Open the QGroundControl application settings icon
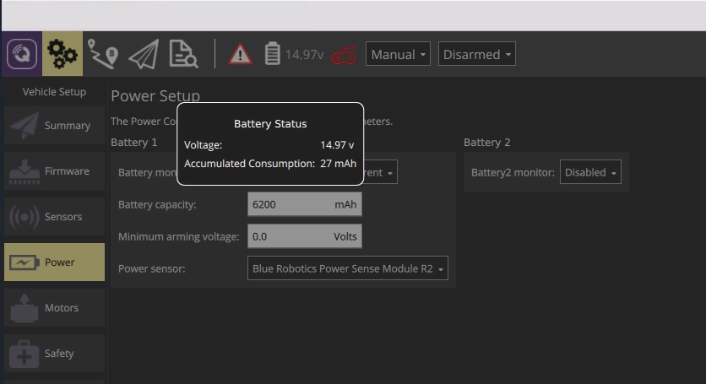 pyautogui.click(x=22, y=54)
